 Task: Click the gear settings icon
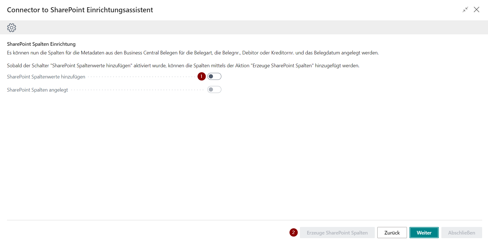[11, 28]
